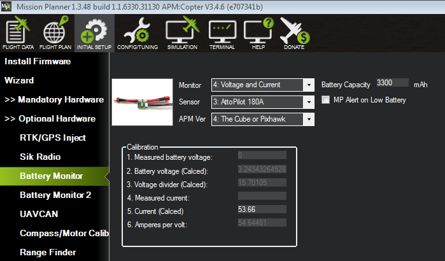Select the Initial Setup icon

(94, 34)
